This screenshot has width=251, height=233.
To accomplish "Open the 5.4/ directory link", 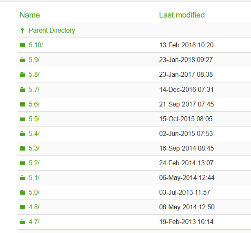I will pos(34,133).
